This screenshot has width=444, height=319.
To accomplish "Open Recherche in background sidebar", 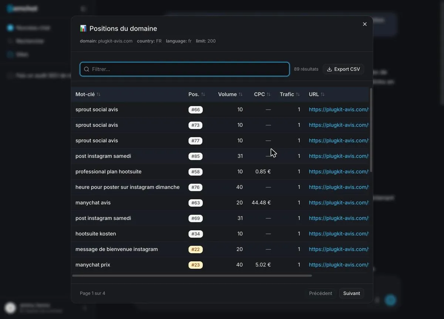I will pos(26,41).
